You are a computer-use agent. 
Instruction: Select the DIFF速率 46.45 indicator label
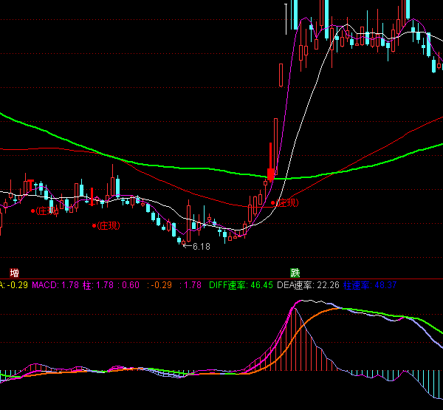241,284
